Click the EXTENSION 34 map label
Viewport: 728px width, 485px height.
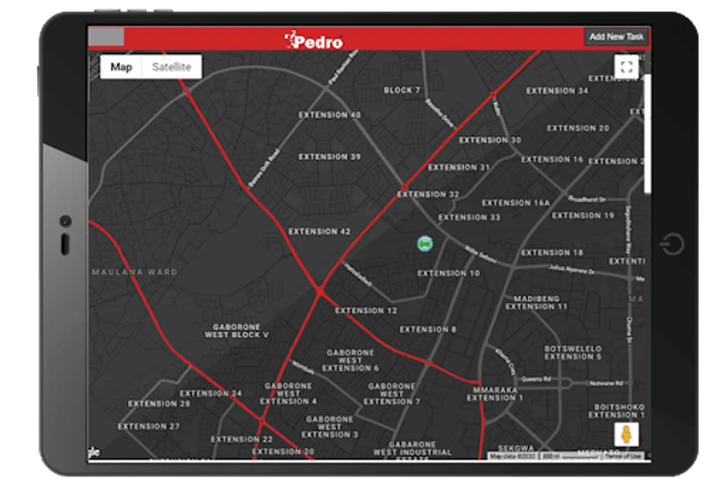click(x=557, y=91)
